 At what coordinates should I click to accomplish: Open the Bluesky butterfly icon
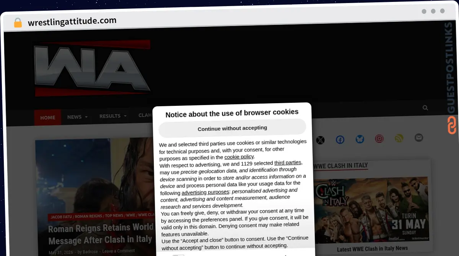coord(360,139)
